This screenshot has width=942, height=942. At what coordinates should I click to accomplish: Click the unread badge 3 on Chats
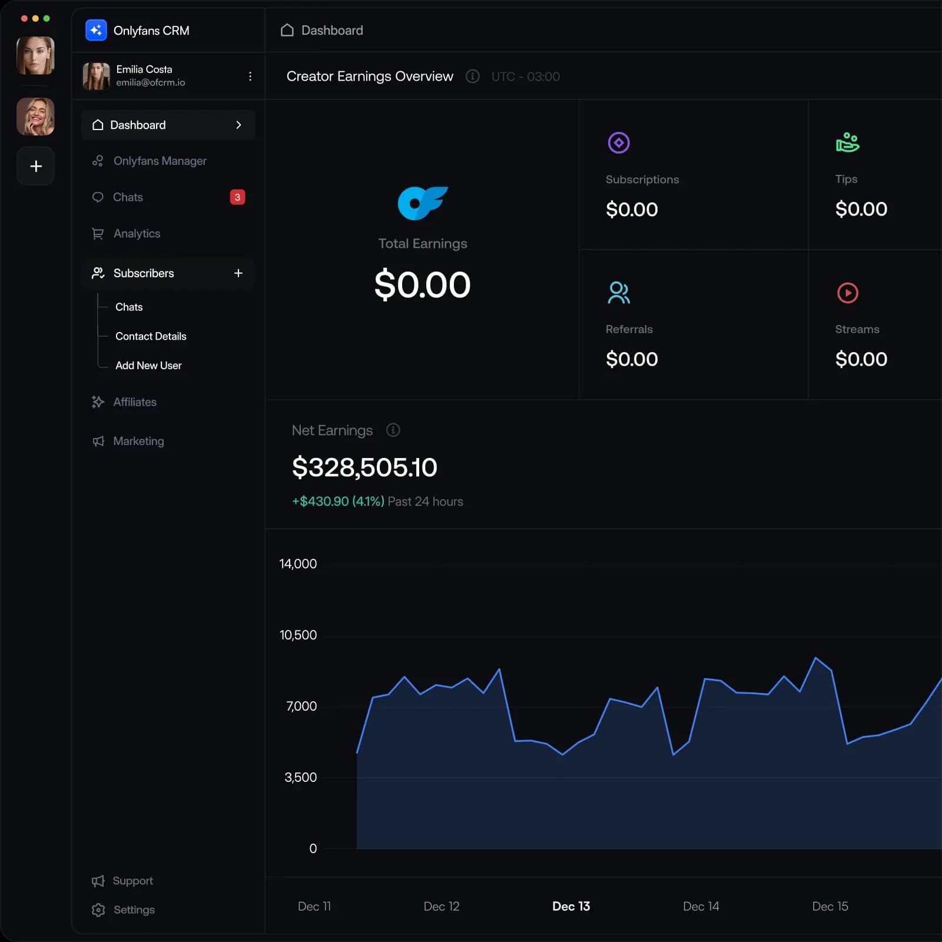point(237,197)
